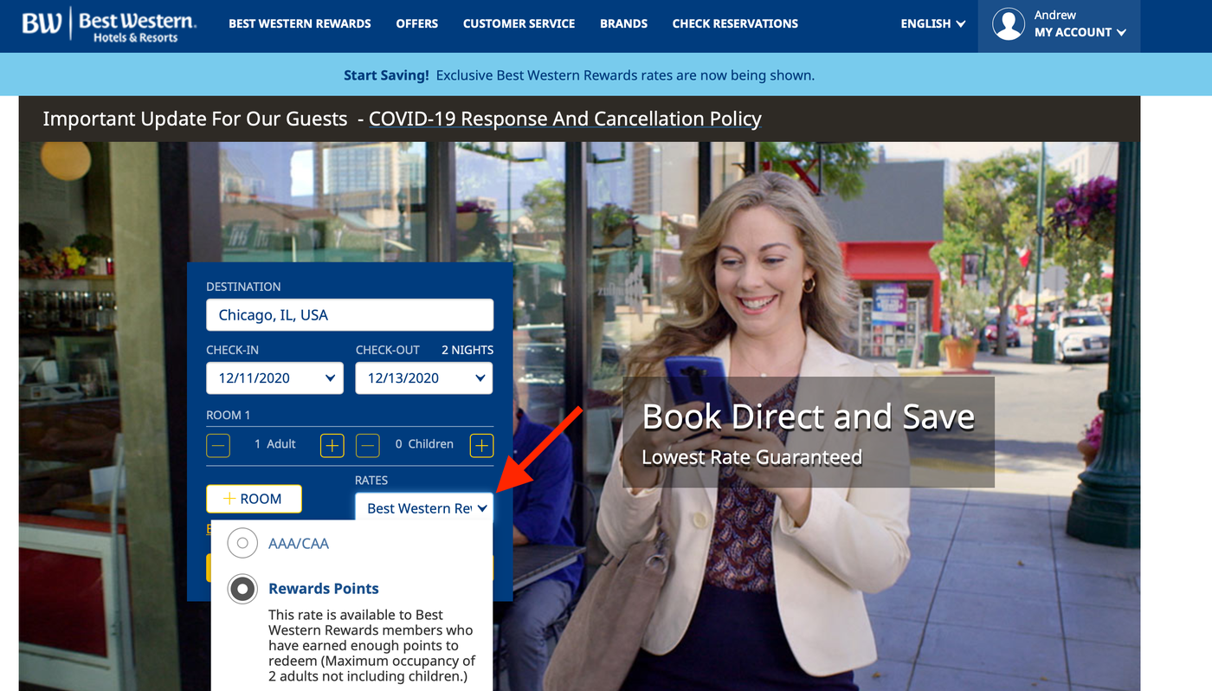Open the BEST WESTERN REWARDS menu
The width and height of the screenshot is (1212, 691).
coord(300,23)
